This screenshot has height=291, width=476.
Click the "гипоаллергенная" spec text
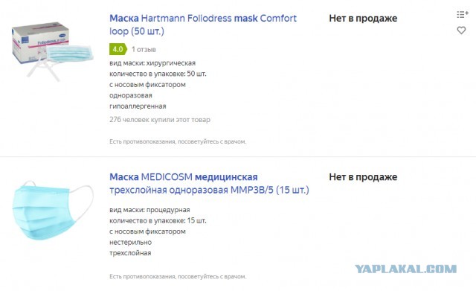point(138,106)
